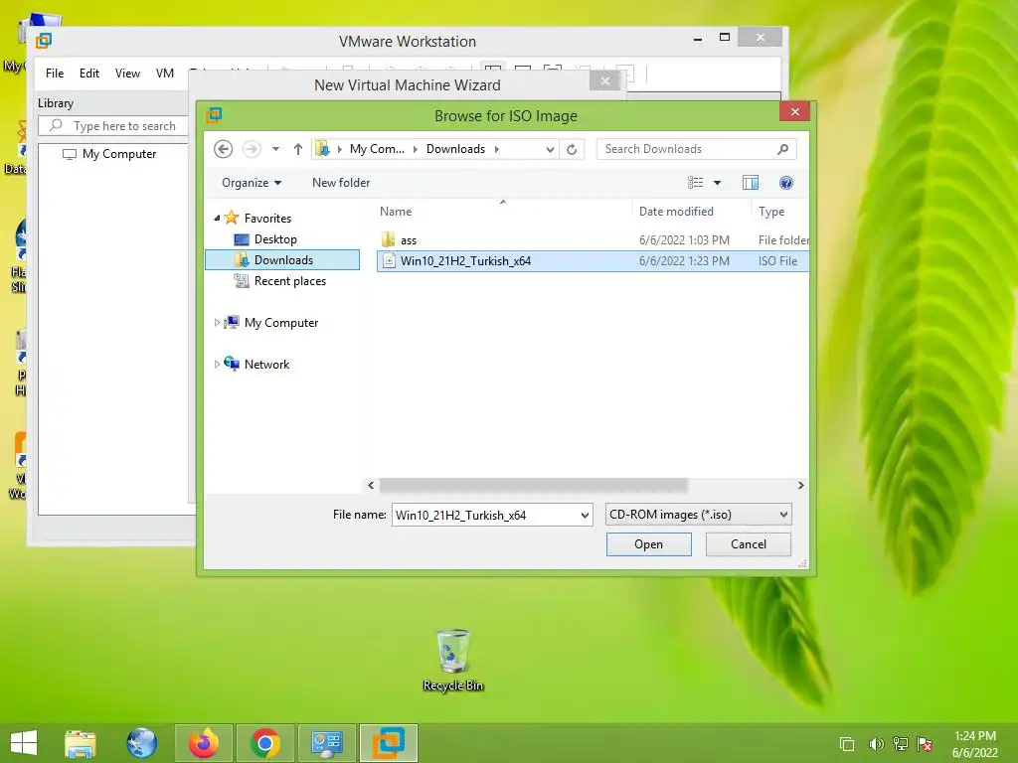Open the Windows Start button

pos(24,743)
